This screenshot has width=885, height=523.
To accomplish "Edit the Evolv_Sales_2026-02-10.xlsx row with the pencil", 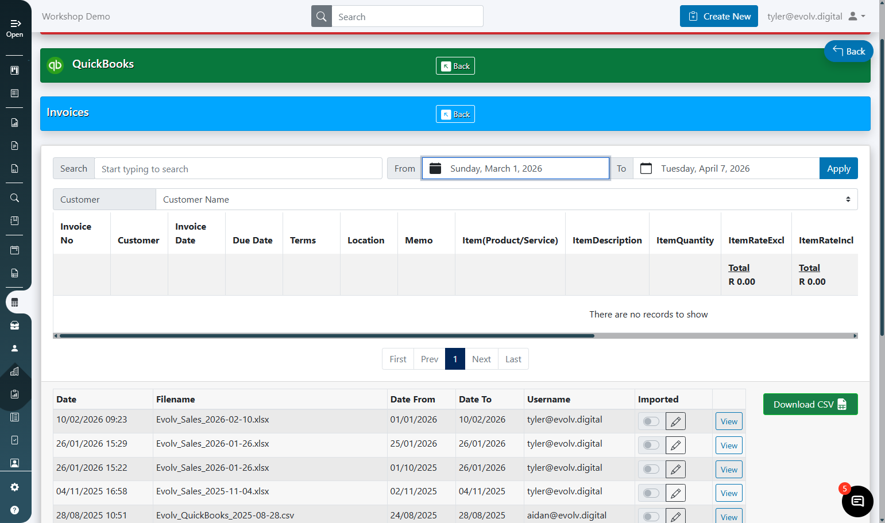I will click(675, 421).
